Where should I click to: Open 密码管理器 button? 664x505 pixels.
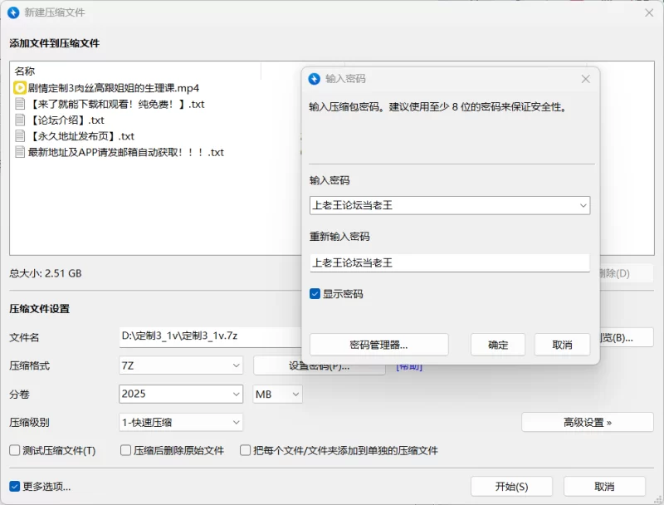(x=378, y=345)
